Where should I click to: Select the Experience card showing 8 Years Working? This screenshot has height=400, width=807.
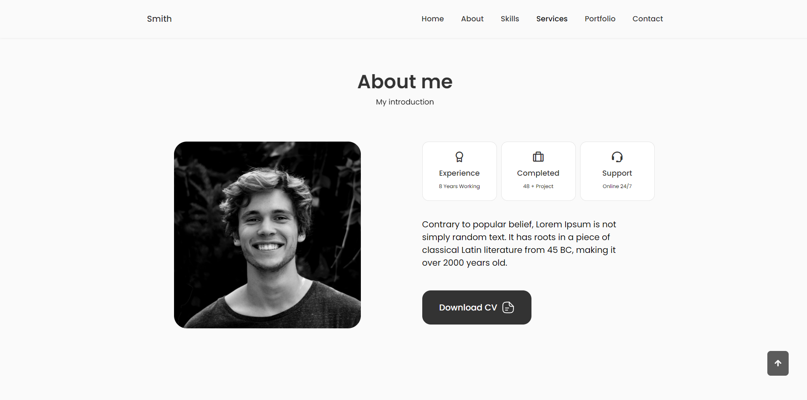point(459,171)
